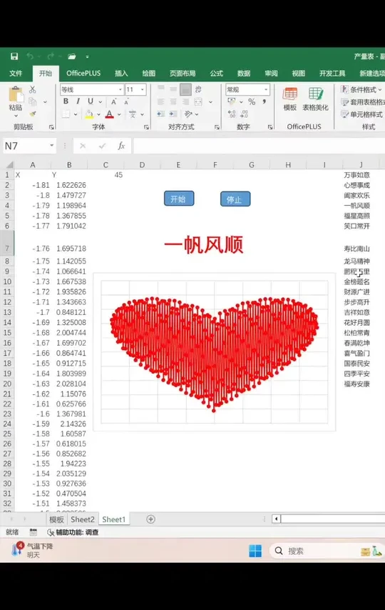Open the font color dropdown arrow
The image size is (385, 610).
click(x=119, y=114)
